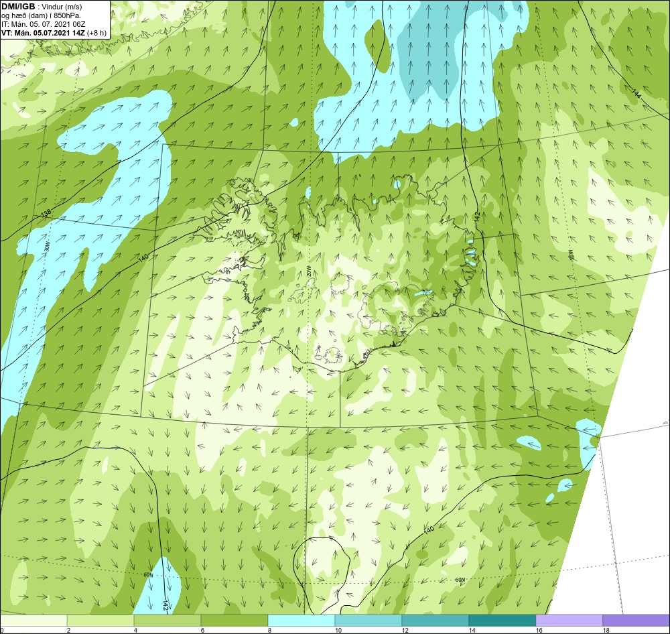Click the '60N' latitude label near 142 contour
This screenshot has height=634, width=670.
tap(148, 574)
